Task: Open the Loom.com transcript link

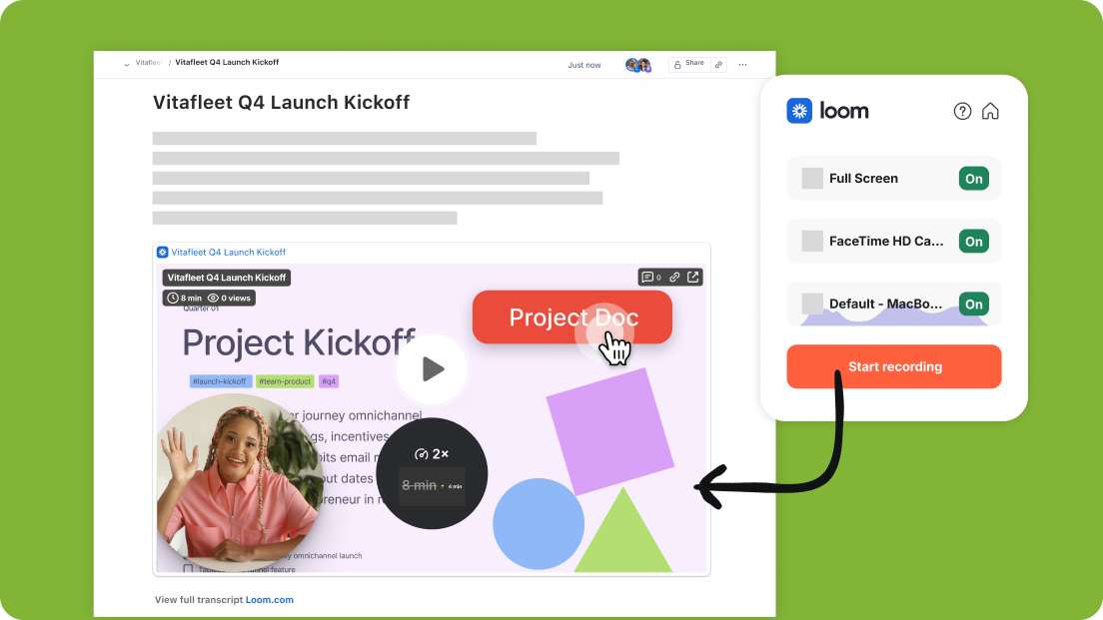Action: tap(270, 600)
